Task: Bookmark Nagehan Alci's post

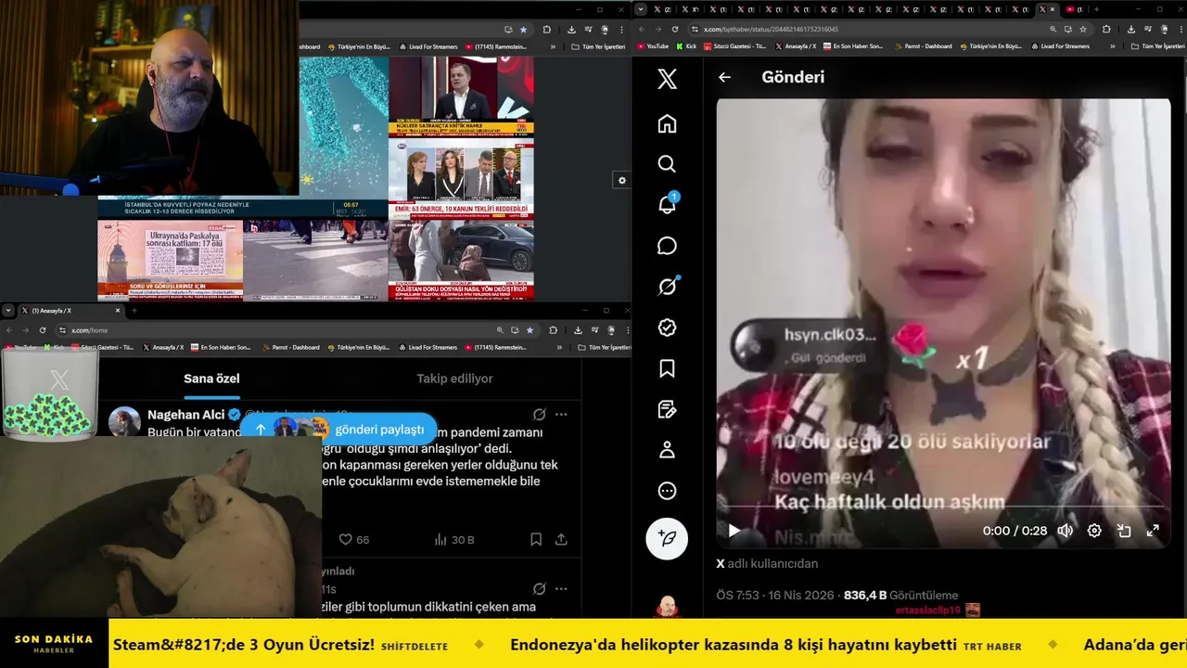Action: tap(536, 539)
